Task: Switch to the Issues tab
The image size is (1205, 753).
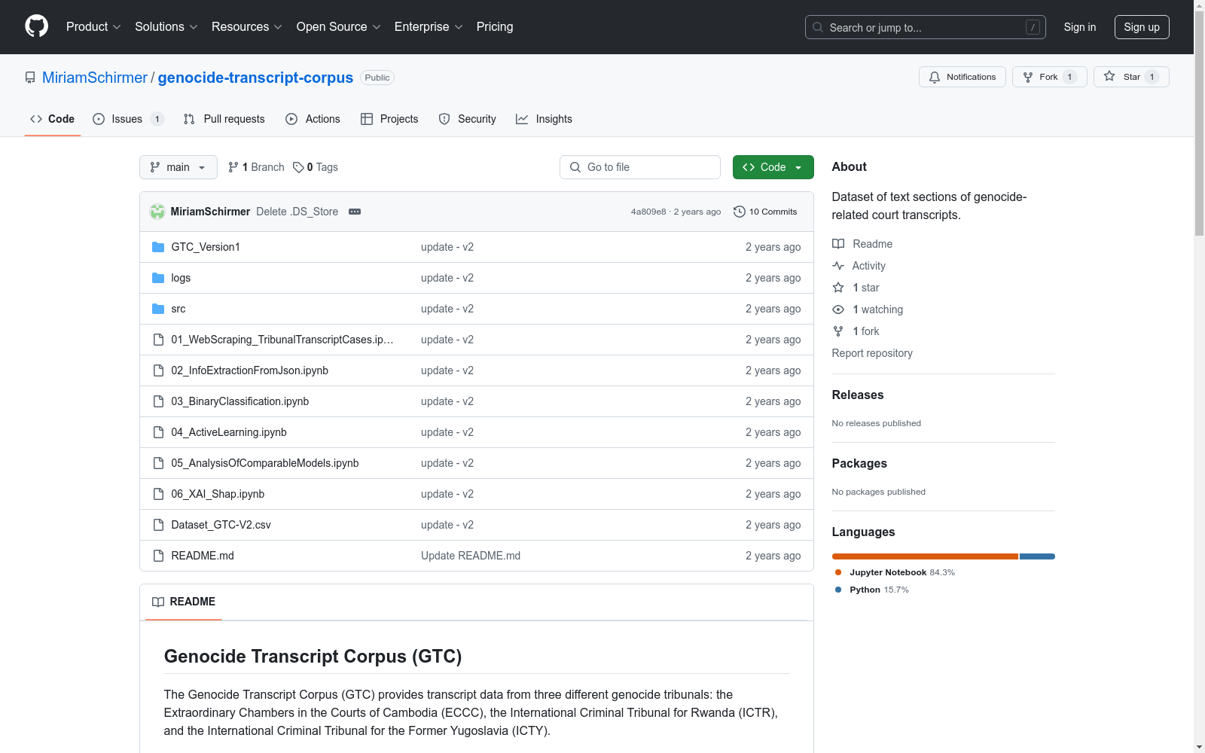Action: (128, 119)
